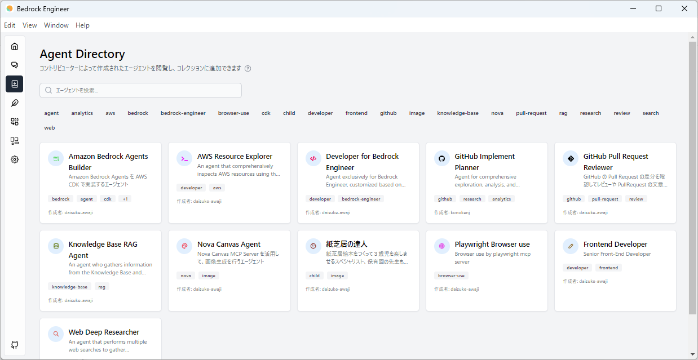Open the chat bubbles sidebar icon

click(x=15, y=65)
